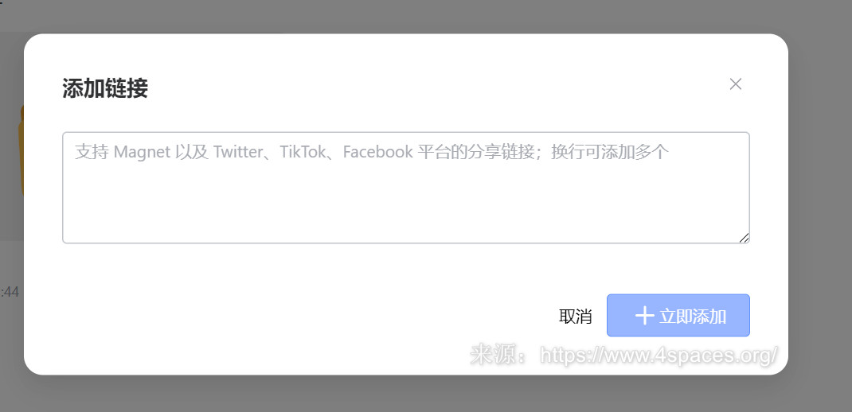Close the 添加链接 dialog with X icon
Screen dimensions: 852x412
point(735,84)
